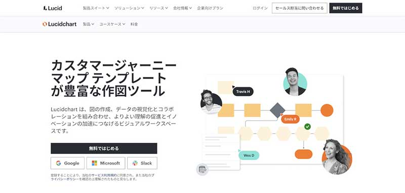Open the 製品スイート dropdown menu

(x=96, y=8)
